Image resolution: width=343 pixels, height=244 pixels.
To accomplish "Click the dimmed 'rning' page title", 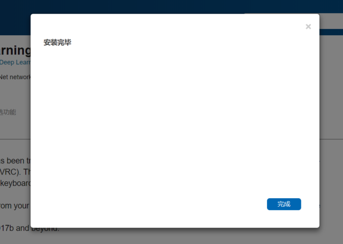I will (x=15, y=51).
